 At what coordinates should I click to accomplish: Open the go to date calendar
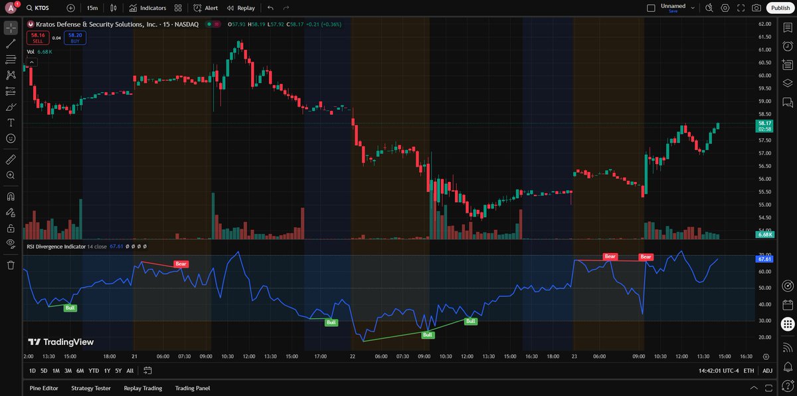(147, 371)
